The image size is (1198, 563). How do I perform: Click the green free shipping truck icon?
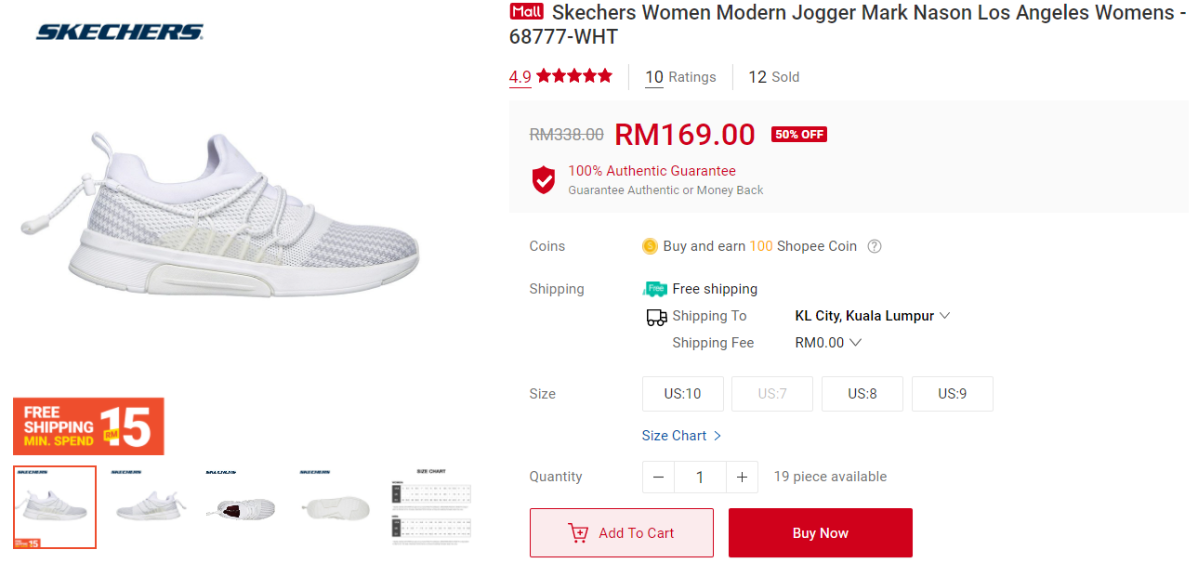(x=655, y=289)
